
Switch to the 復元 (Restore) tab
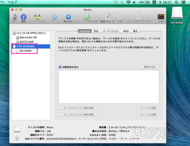pyautogui.click(x=135, y=31)
